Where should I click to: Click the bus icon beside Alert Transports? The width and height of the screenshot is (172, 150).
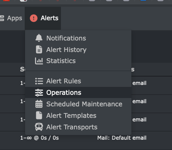coord(39,127)
